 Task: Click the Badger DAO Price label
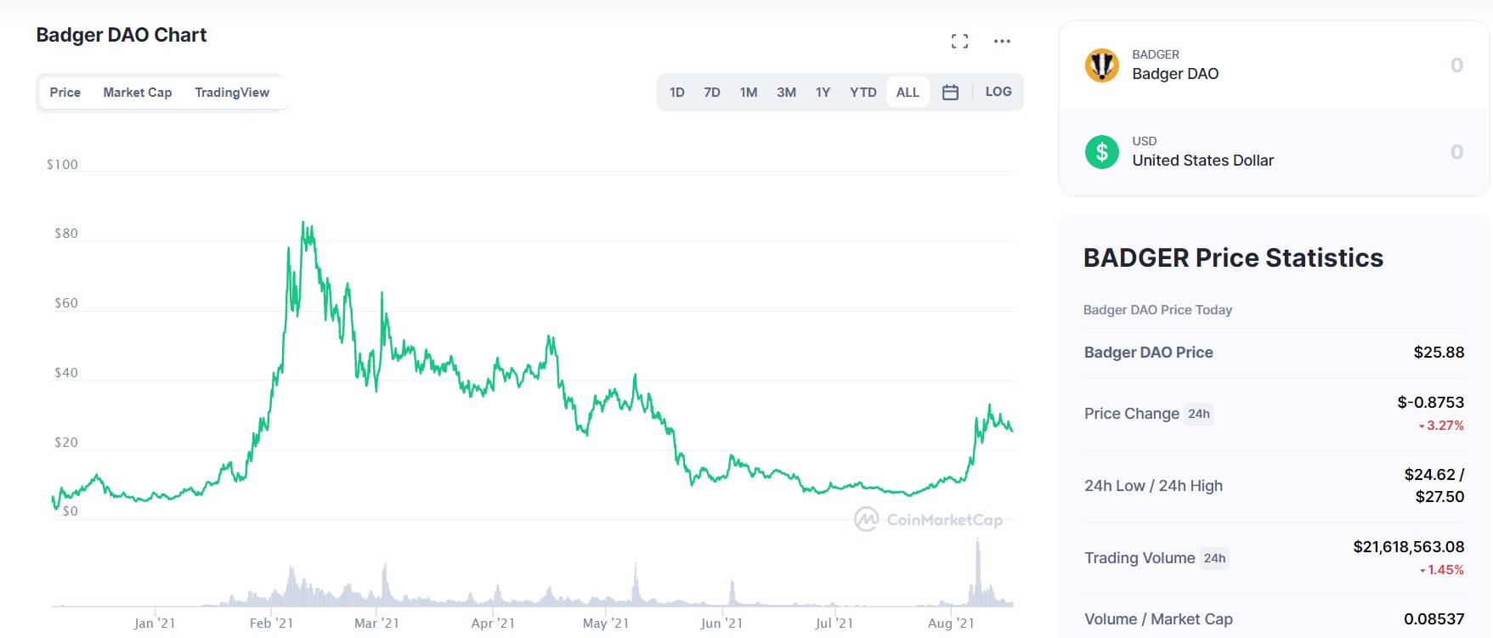tap(1148, 352)
